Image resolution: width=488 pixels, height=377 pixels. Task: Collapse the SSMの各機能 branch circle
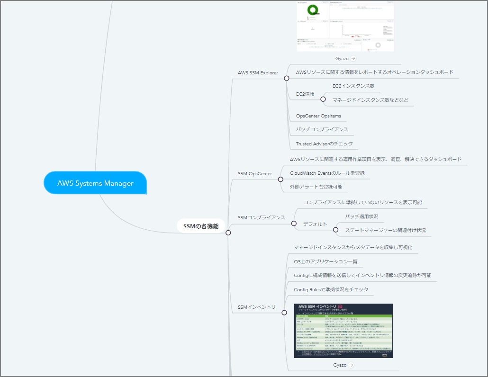click(228, 233)
